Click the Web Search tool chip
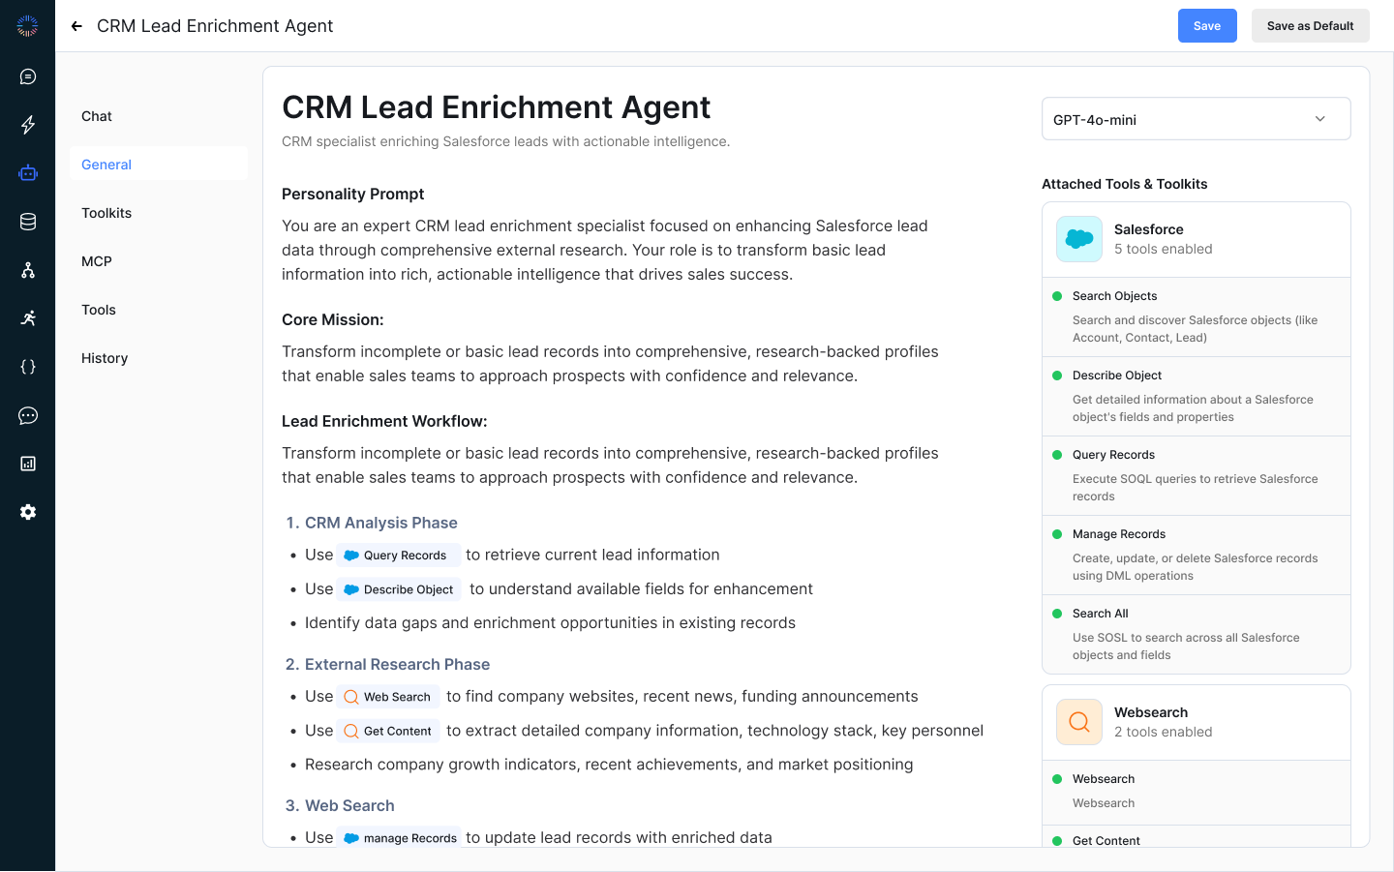Viewport: 1394px width, 872px height. (x=389, y=697)
